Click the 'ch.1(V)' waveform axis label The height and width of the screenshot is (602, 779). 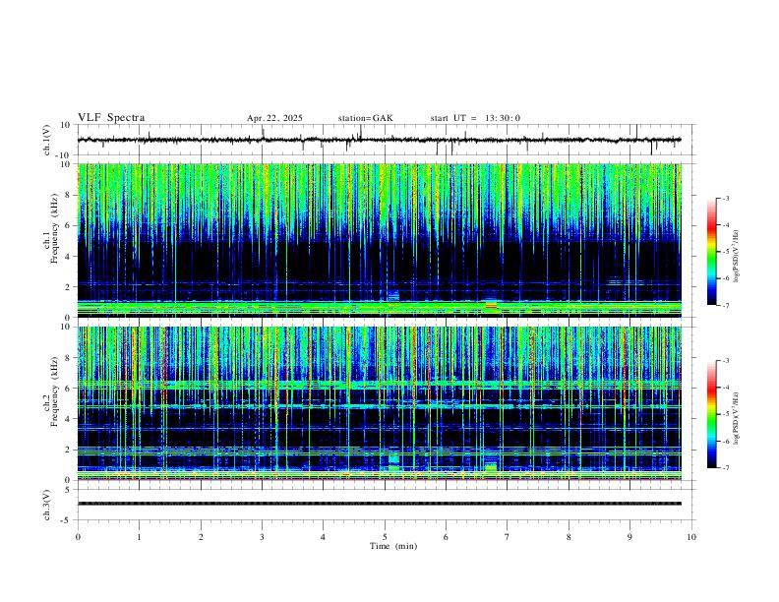47,140
